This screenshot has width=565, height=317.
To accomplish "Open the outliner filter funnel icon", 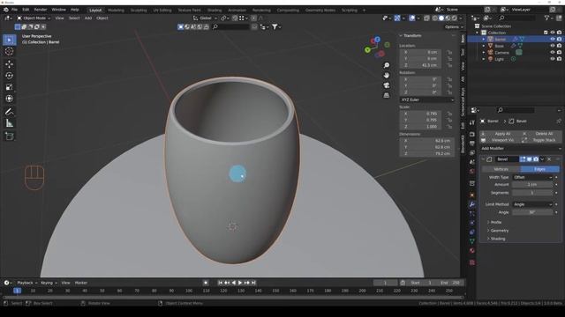I will (x=547, y=18).
